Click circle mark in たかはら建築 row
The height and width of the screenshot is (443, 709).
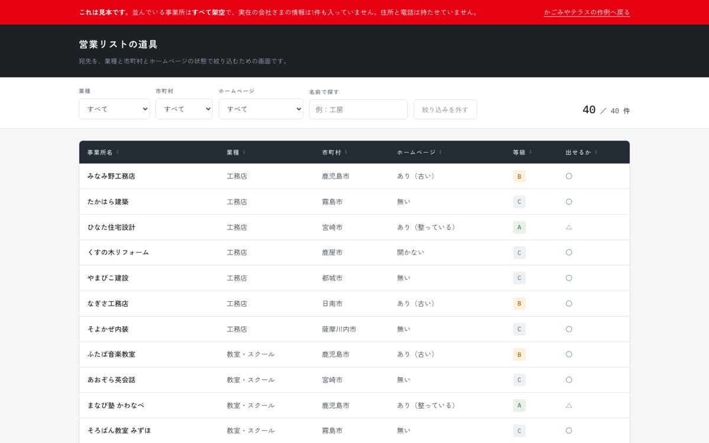(x=569, y=201)
